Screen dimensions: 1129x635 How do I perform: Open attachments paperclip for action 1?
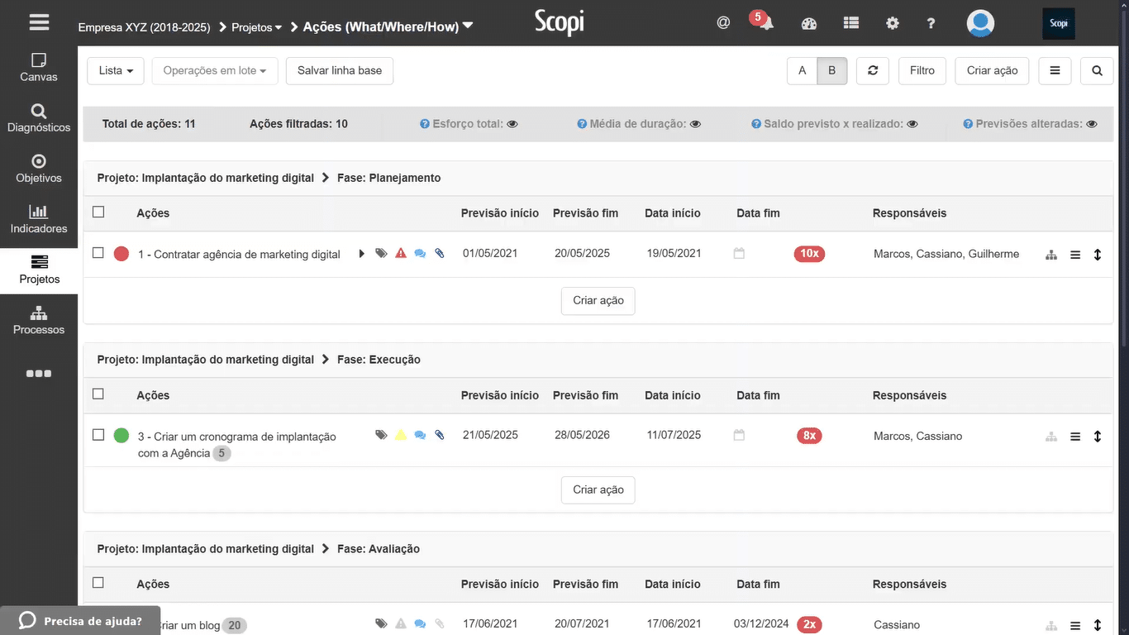coord(440,254)
